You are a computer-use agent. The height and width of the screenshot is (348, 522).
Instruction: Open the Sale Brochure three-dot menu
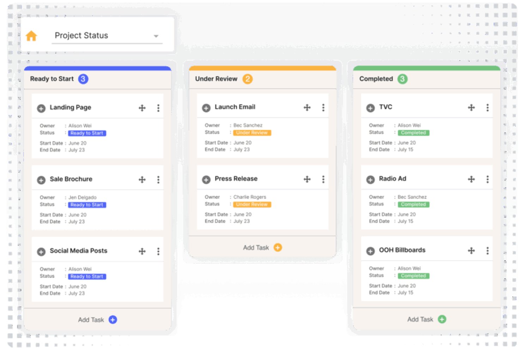click(x=158, y=180)
